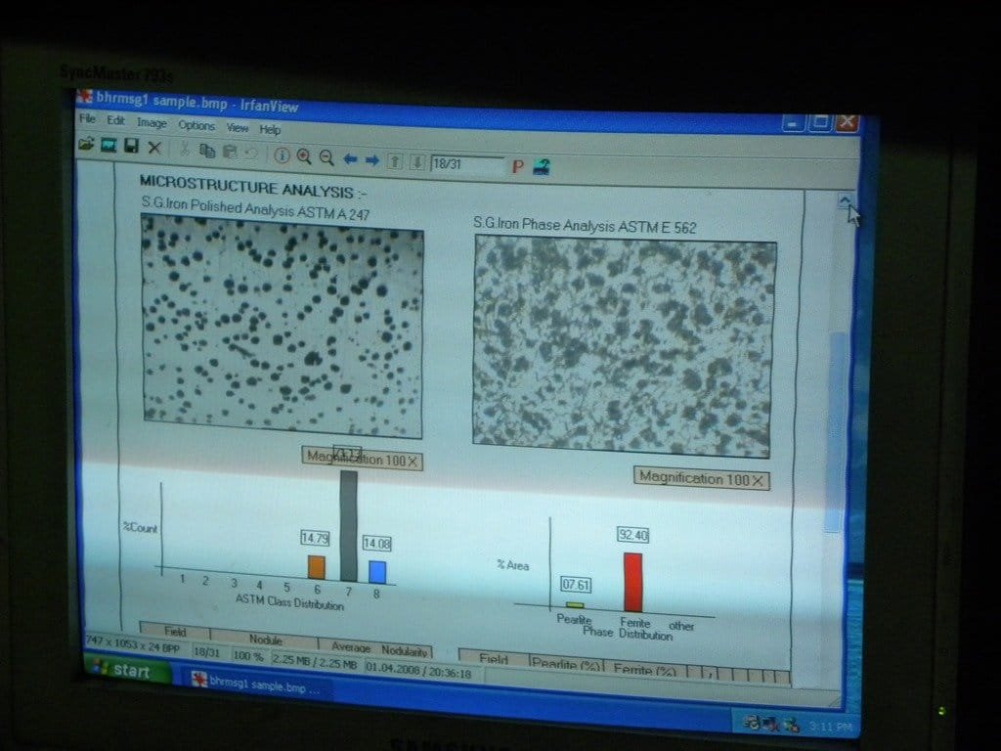
Task: Click the right Magnification 100 X label
Action: point(701,478)
